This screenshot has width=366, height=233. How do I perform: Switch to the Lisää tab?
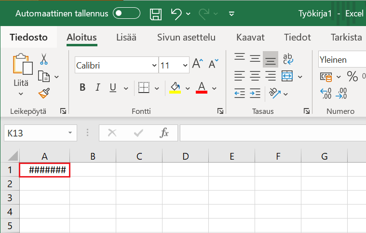[x=126, y=37]
